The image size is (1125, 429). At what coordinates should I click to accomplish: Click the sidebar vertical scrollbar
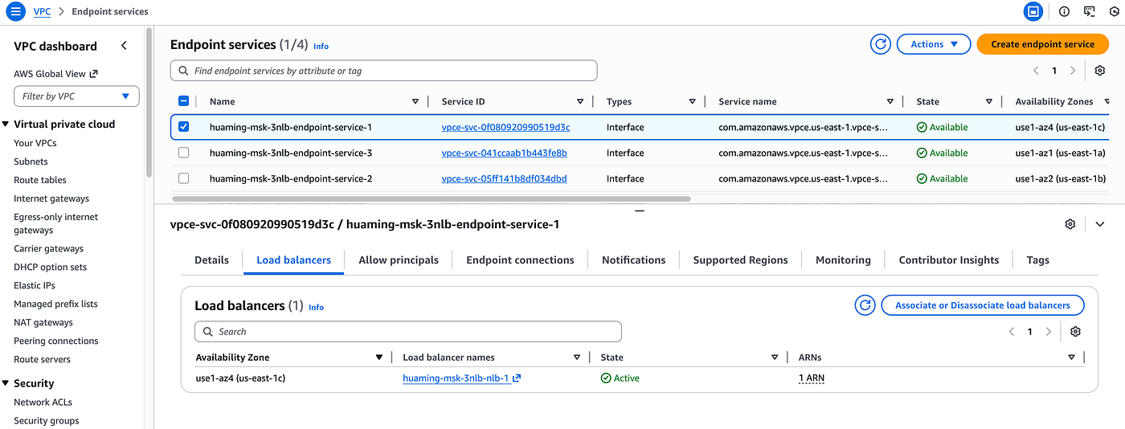pyautogui.click(x=149, y=100)
